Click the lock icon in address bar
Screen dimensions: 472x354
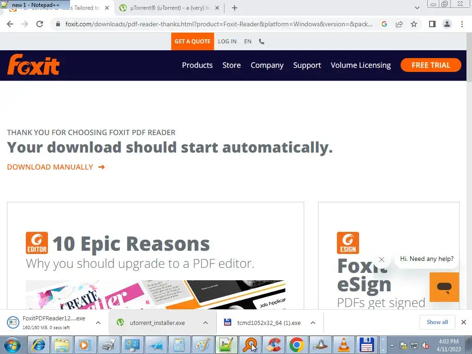click(x=58, y=24)
